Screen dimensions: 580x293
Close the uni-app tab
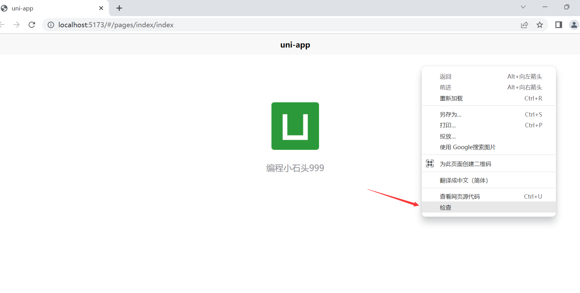101,8
